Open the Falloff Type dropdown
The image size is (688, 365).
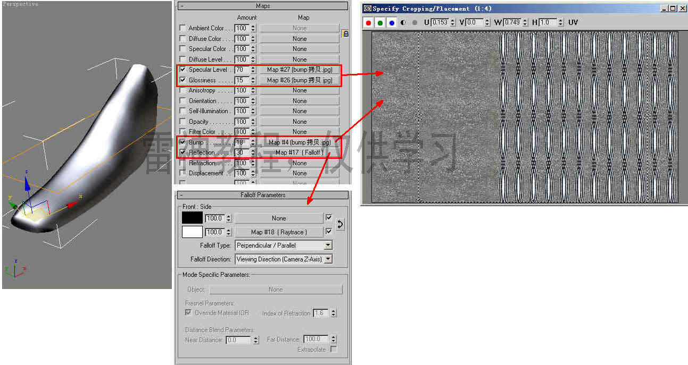(x=328, y=245)
